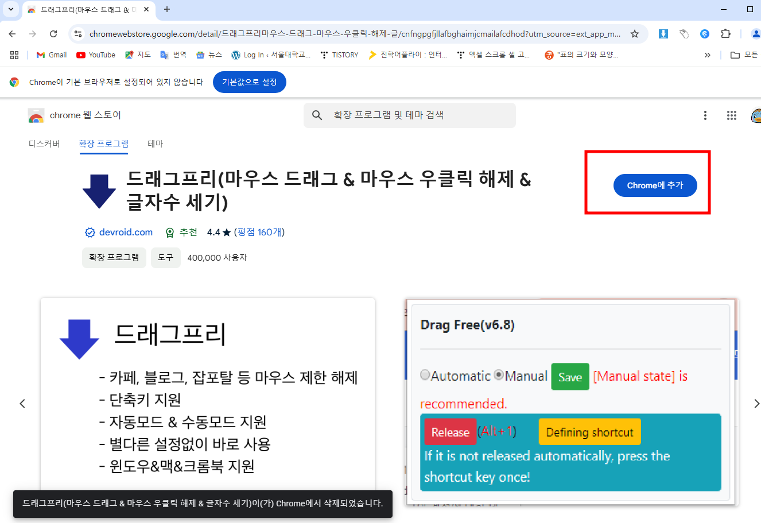This screenshot has width=761, height=523.
Task: Switch to the 디스커버 tab
Action: 44,144
